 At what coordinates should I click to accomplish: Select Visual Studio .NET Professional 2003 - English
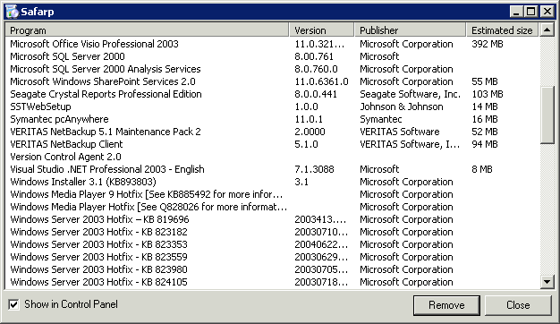[x=107, y=169]
